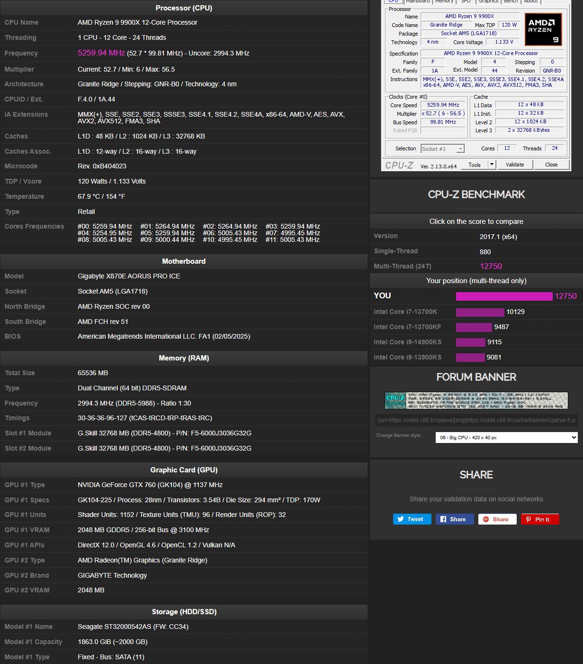583x664 pixels.
Task: Click the Level 3 cache 2 x 32768 KBytes field
Action: point(529,130)
